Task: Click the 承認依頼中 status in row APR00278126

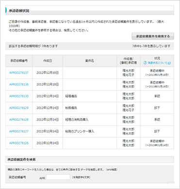Action: coord(157,141)
